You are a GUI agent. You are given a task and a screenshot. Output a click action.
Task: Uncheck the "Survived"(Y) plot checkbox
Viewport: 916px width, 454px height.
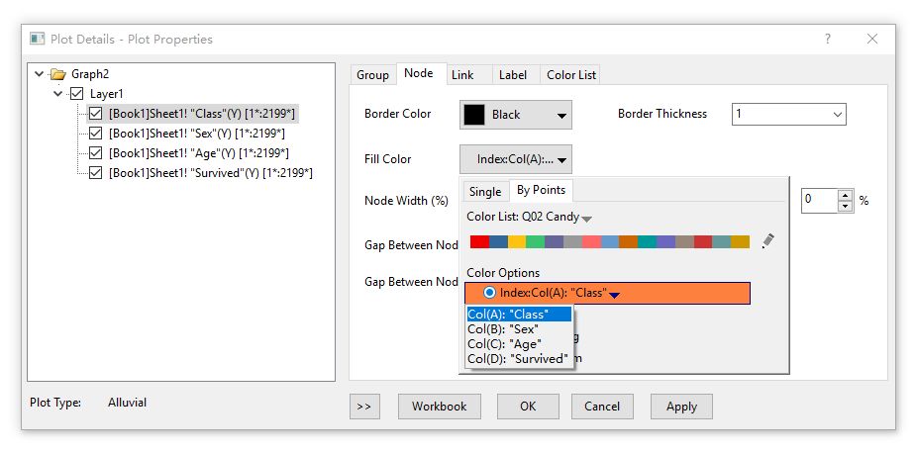point(95,173)
